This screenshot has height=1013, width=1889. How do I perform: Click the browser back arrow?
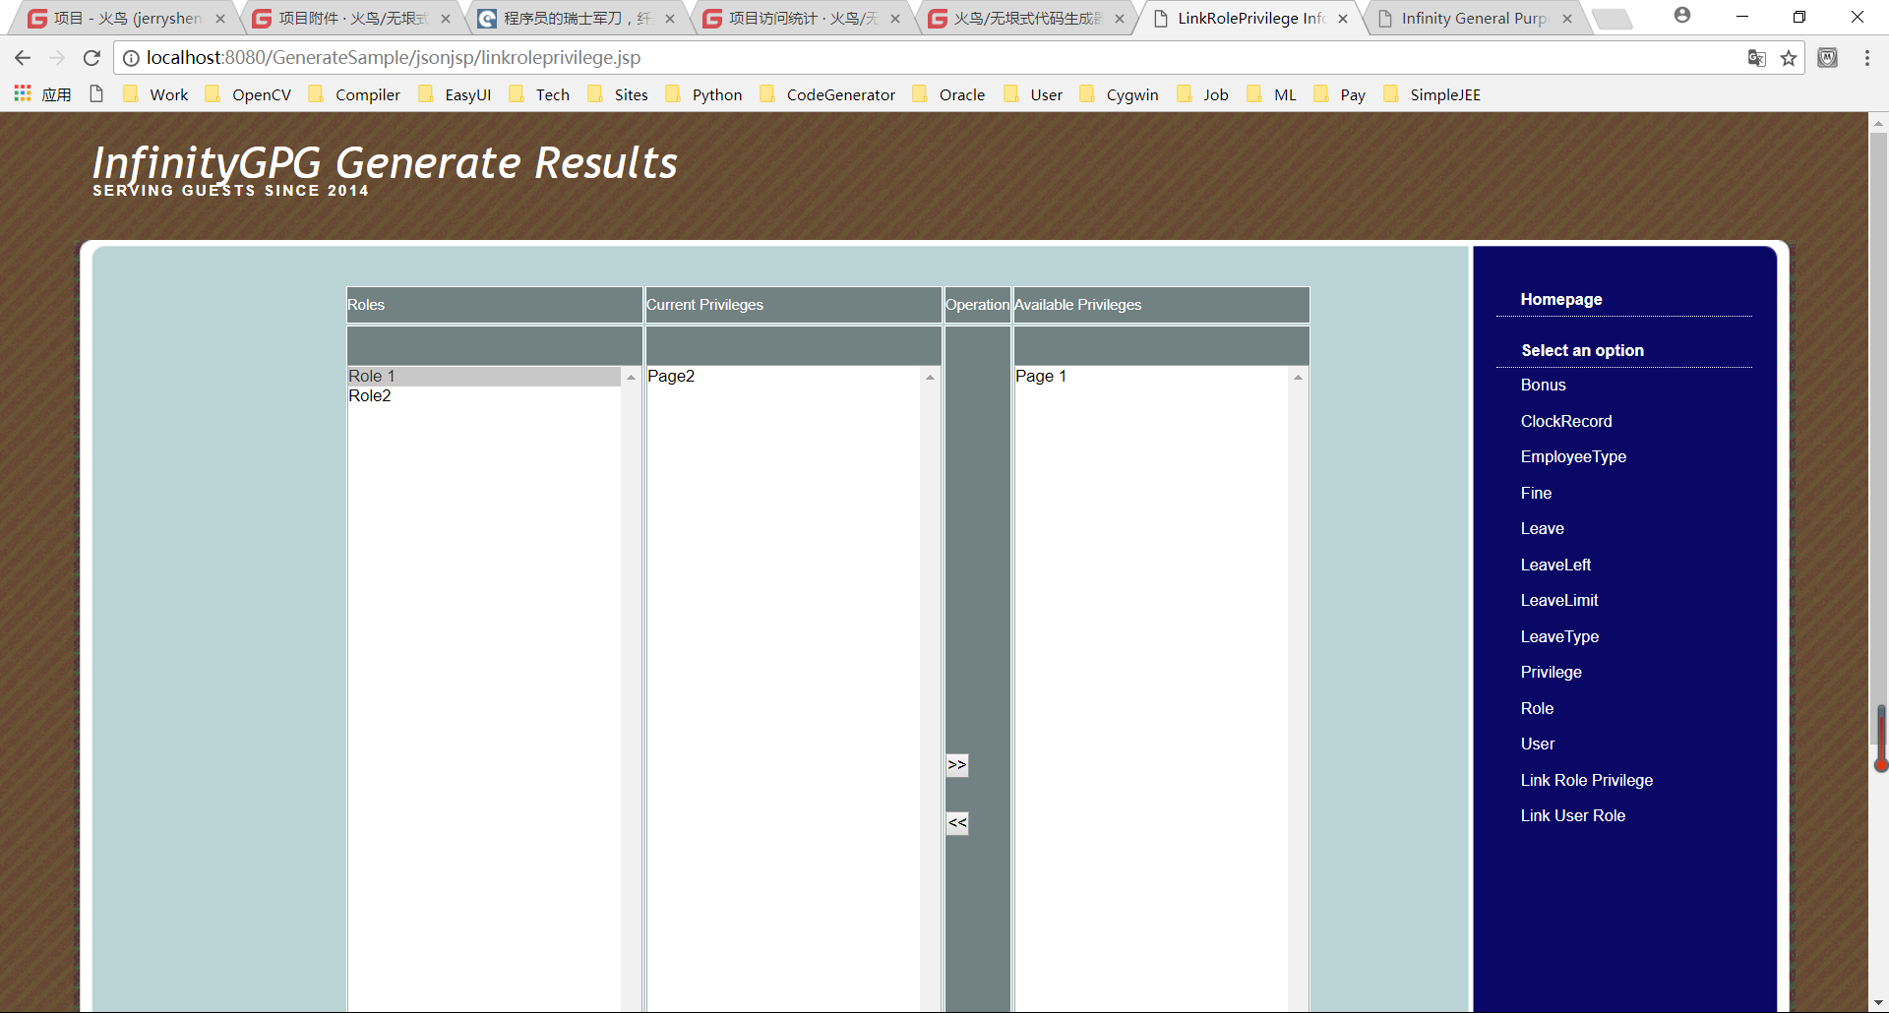[23, 58]
